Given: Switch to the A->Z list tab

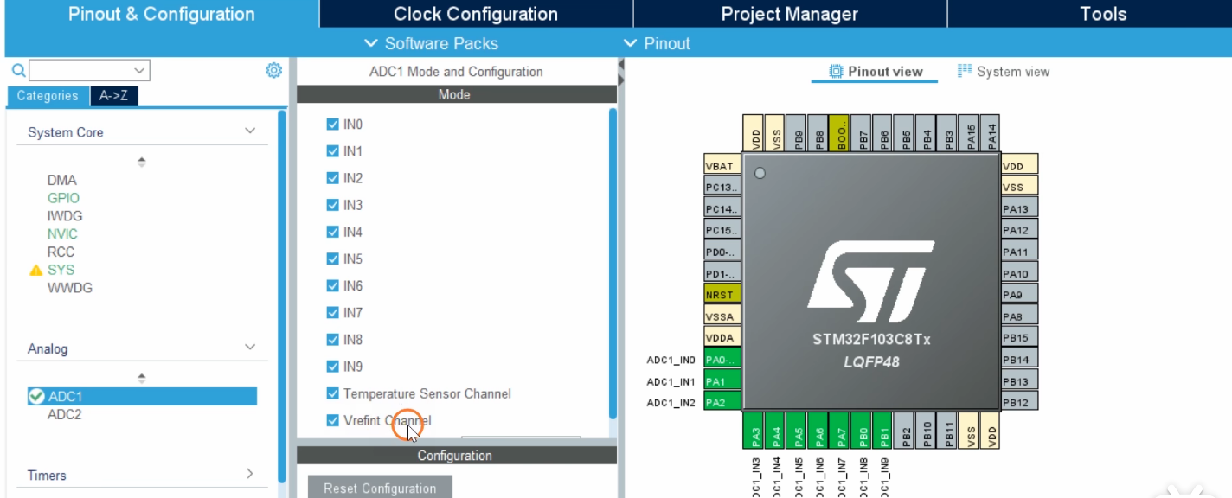Looking at the screenshot, I should click(114, 96).
